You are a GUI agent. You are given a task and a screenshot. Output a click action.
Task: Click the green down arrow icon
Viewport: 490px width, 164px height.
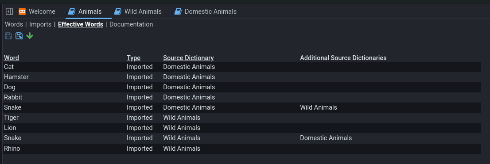point(30,36)
